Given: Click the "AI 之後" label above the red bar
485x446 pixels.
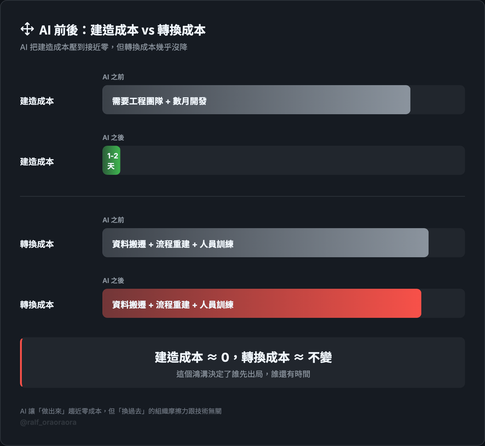Looking at the screenshot, I should click(113, 281).
